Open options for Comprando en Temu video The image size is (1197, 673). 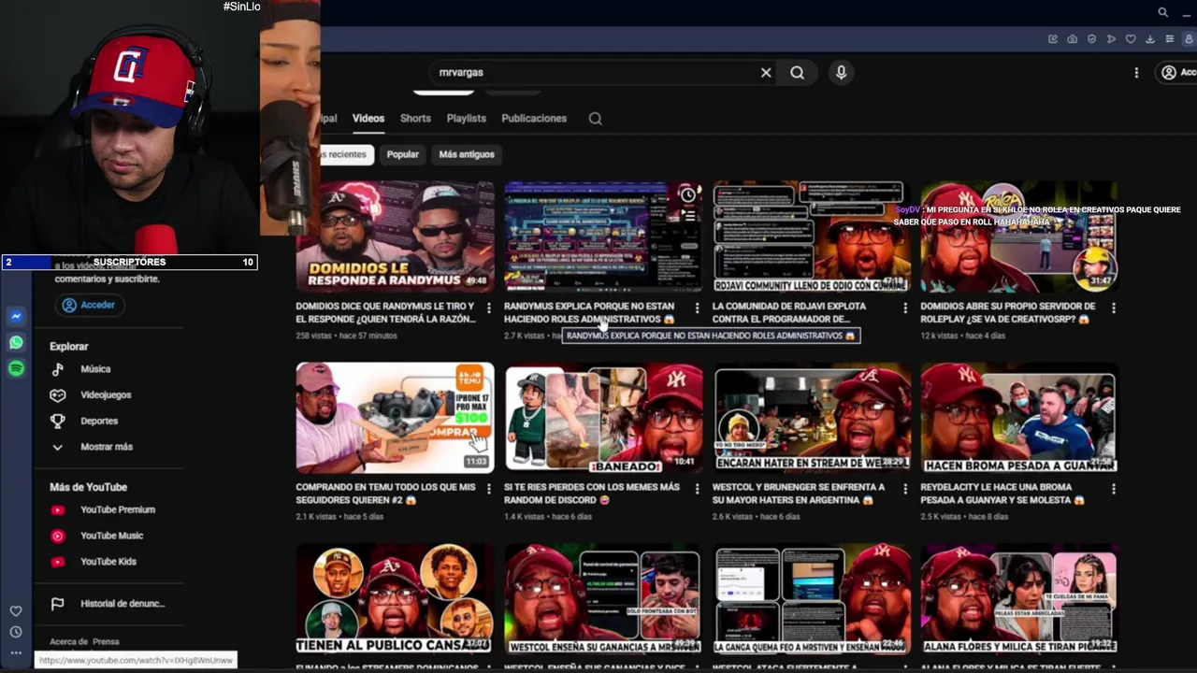(488, 489)
